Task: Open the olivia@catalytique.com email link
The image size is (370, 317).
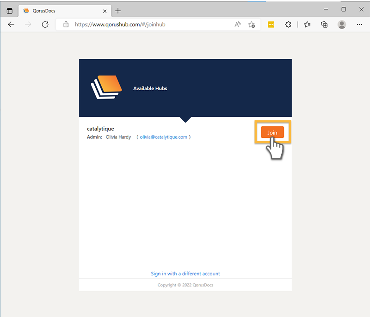Action: pos(163,137)
